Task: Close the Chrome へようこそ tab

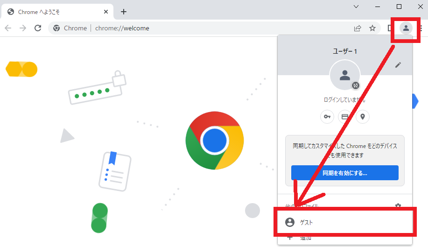Action: pyautogui.click(x=106, y=12)
